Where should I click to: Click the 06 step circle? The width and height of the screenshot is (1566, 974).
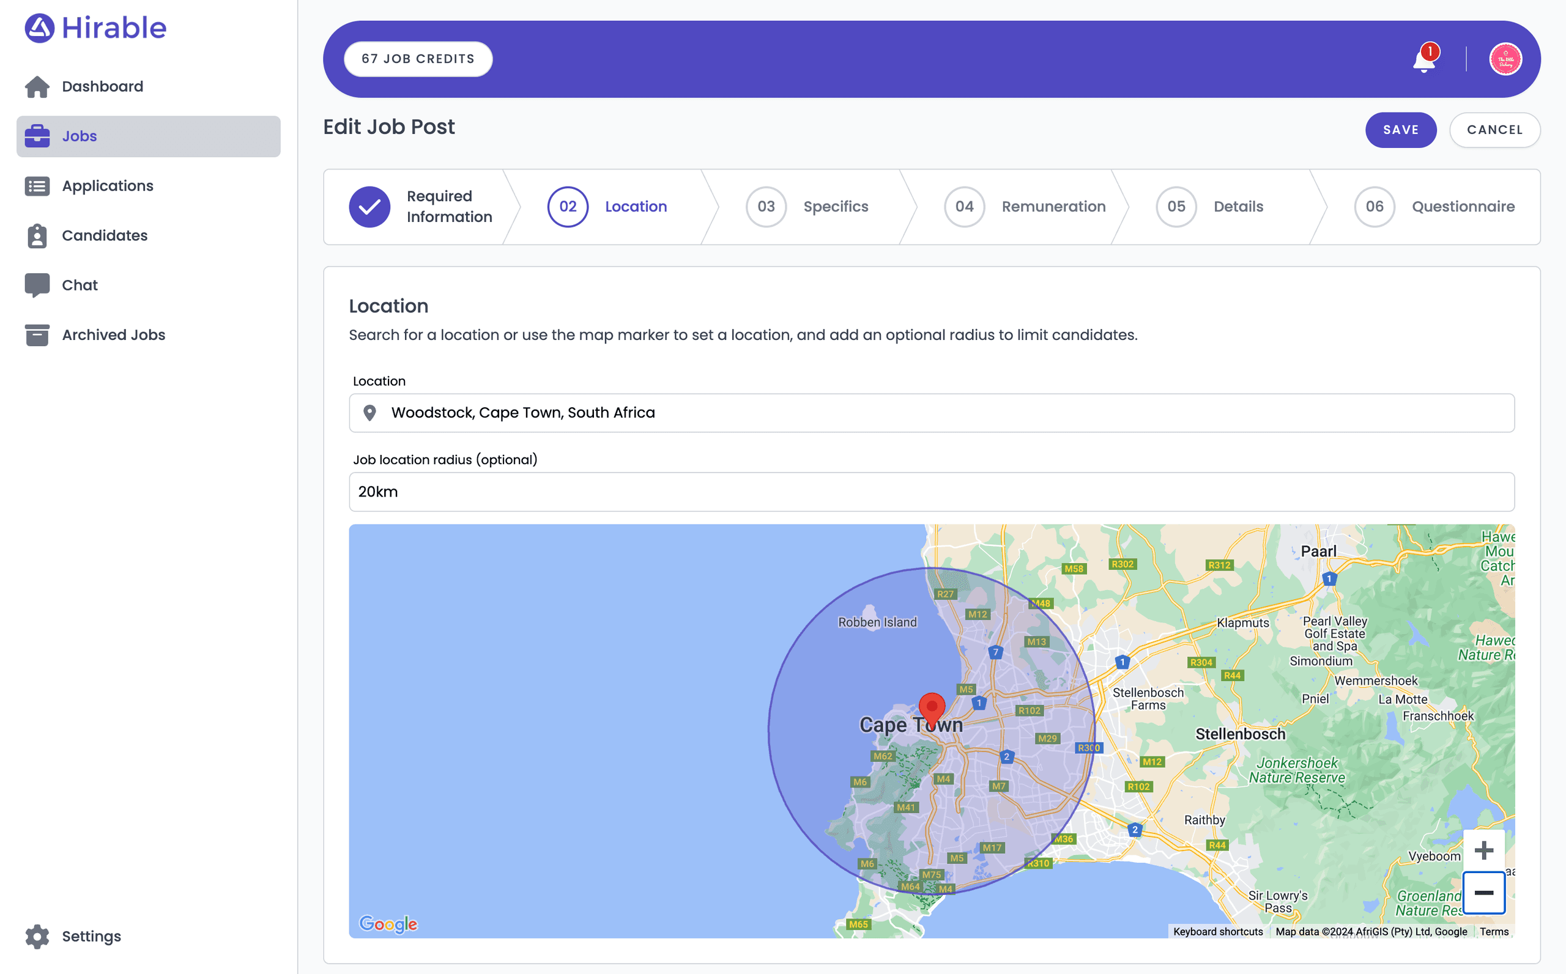(x=1375, y=207)
